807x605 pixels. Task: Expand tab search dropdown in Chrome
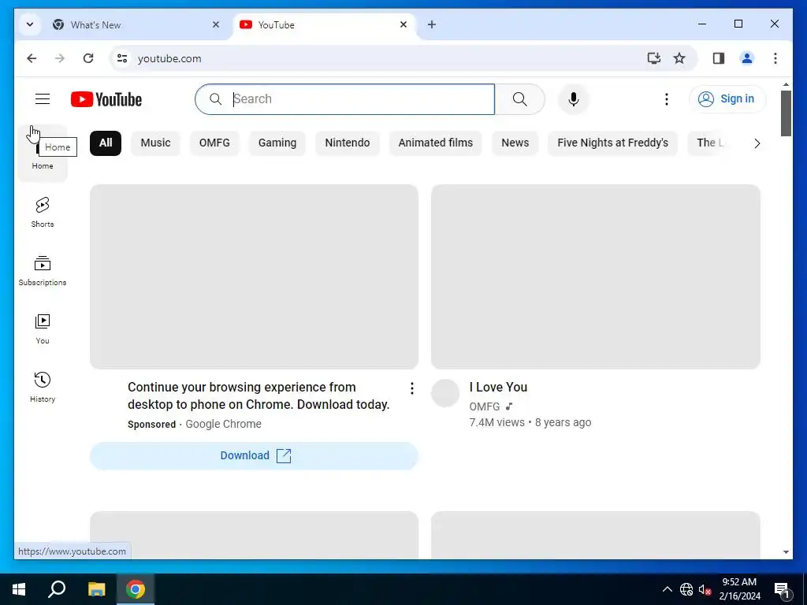(x=30, y=24)
